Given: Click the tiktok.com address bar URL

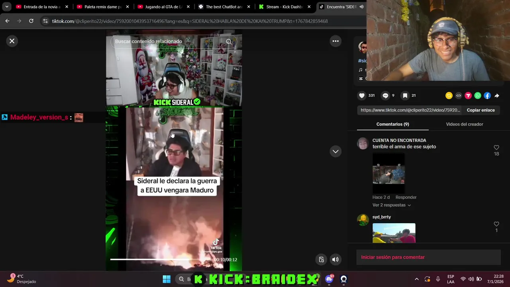Looking at the screenshot, I should (190, 21).
